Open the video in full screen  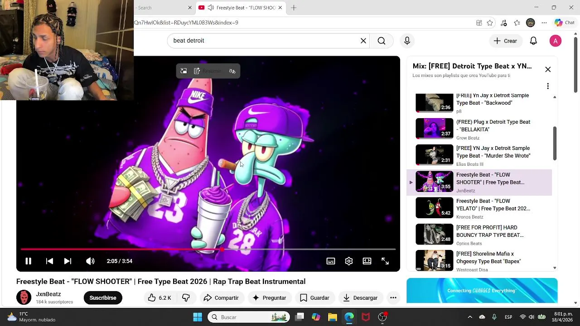pos(385,261)
